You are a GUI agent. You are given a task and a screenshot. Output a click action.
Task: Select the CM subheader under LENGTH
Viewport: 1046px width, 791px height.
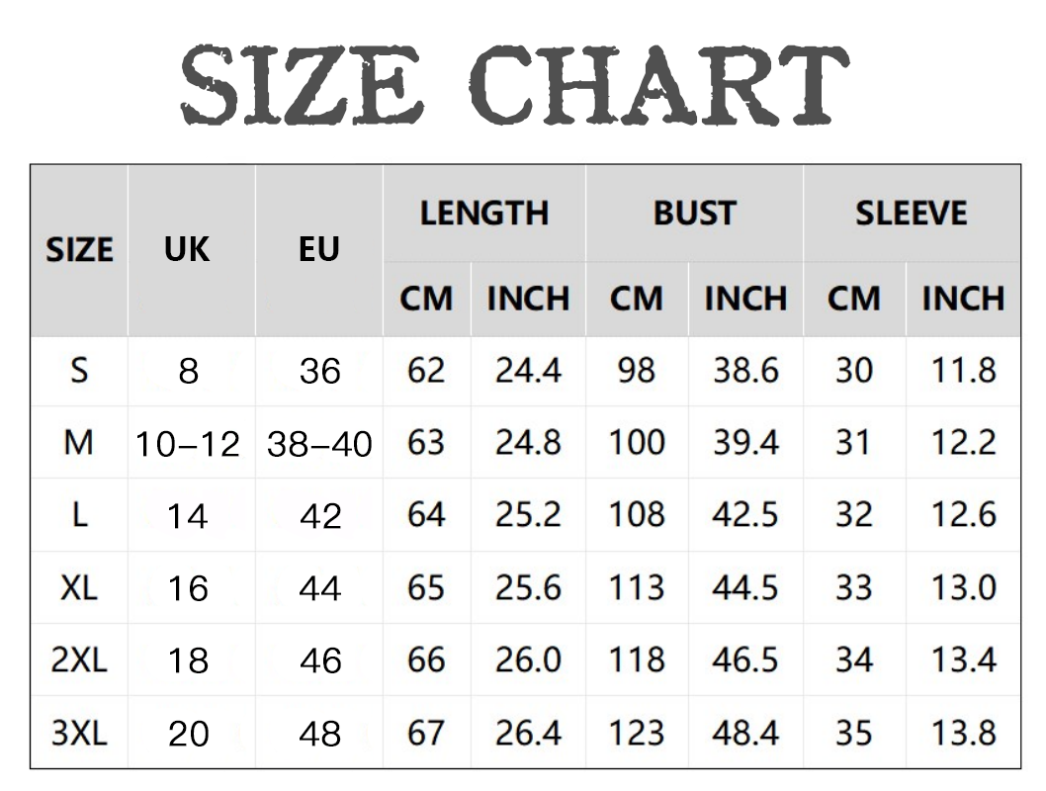click(426, 299)
